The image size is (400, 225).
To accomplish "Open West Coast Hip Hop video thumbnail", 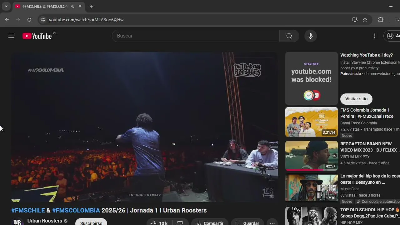I will click(312, 188).
